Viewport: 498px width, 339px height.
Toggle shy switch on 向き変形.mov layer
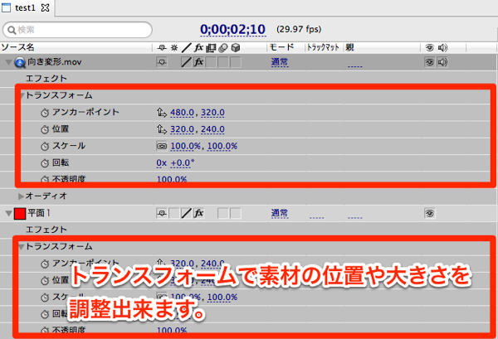coord(162,62)
